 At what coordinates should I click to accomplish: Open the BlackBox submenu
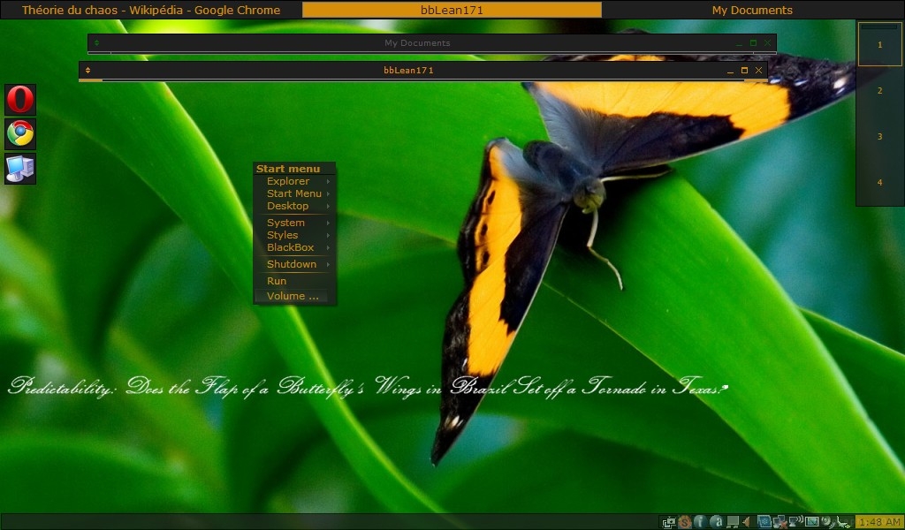(294, 247)
